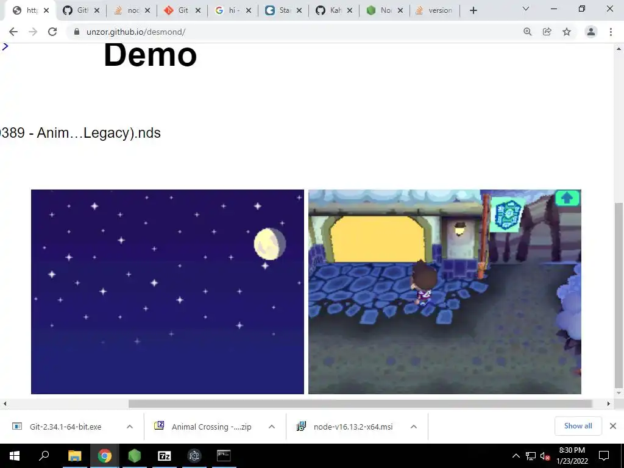
Task: Click Show all downloads
Action: 578,426
